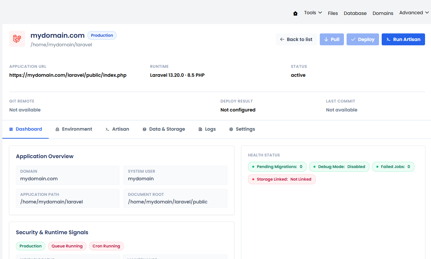The height and width of the screenshot is (259, 431).
Task: Click the Logs tab document icon
Action: click(x=200, y=129)
